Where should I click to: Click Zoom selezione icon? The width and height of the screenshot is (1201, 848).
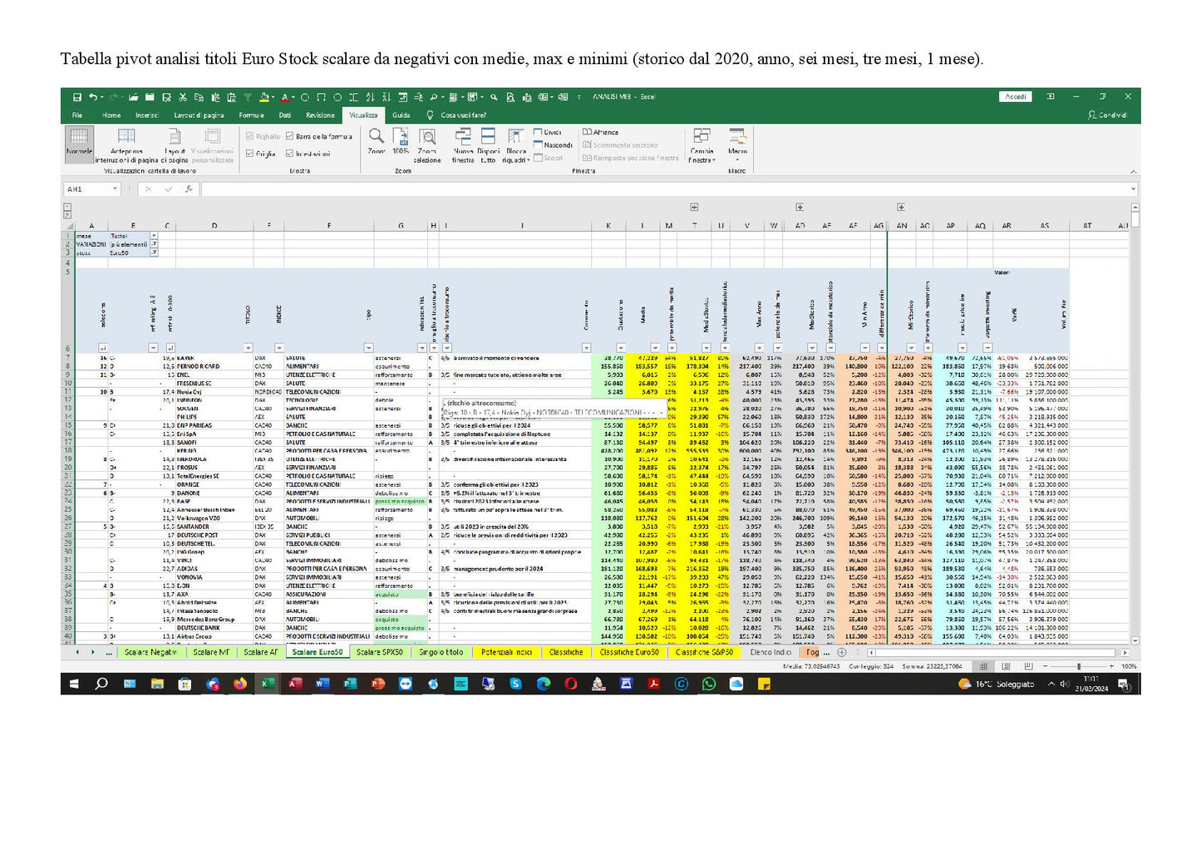coord(427,145)
